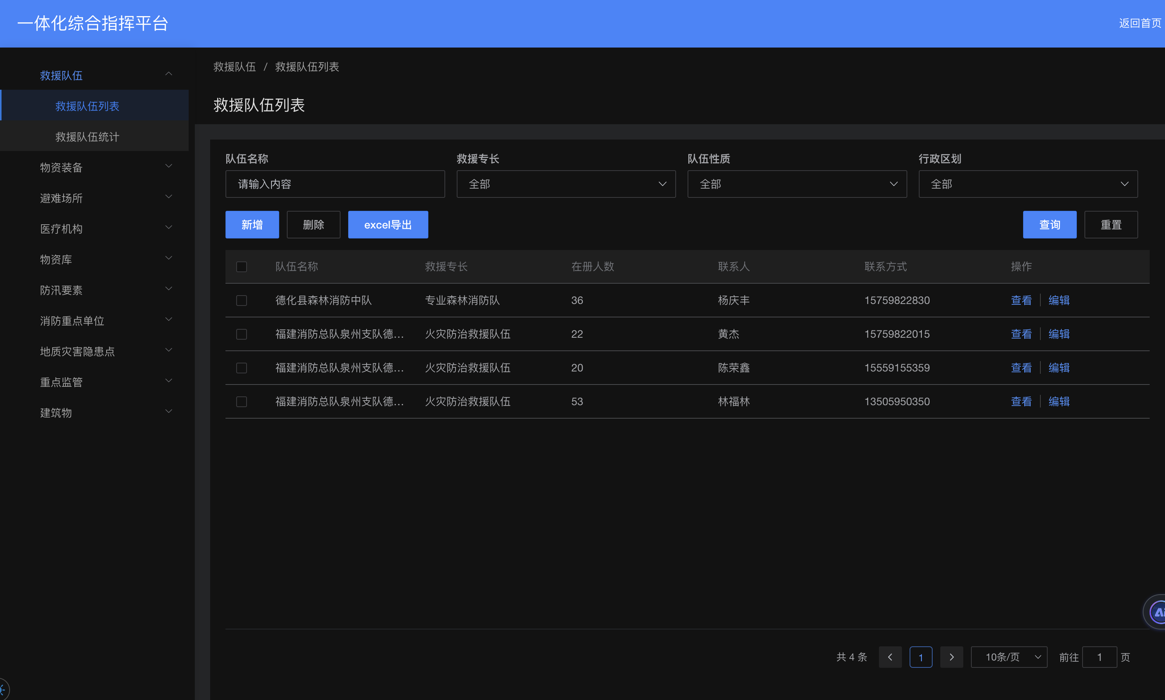The height and width of the screenshot is (700, 1165).
Task: View the row with contact 林福林
Action: (1021, 401)
